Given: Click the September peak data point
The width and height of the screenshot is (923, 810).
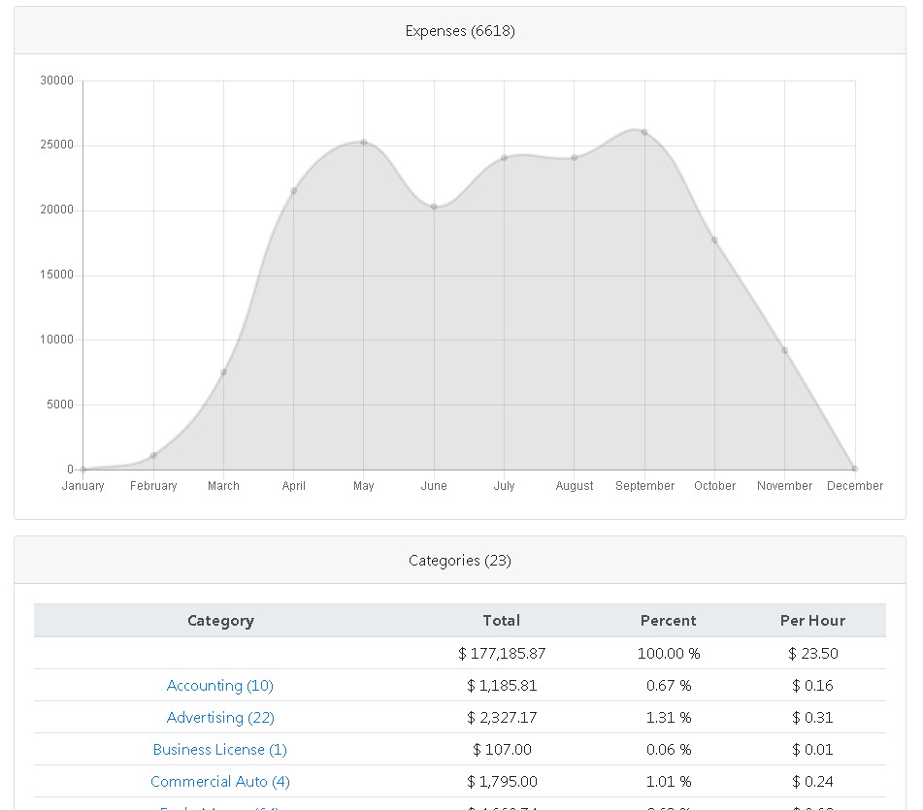Looking at the screenshot, I should pos(644,133).
